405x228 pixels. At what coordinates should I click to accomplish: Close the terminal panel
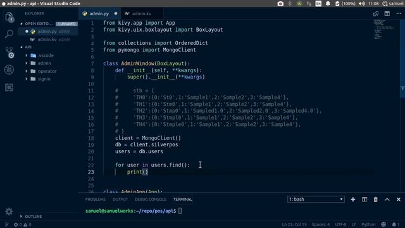tap(399, 199)
